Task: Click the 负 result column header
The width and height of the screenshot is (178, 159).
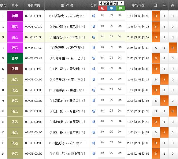Action: (172, 5)
